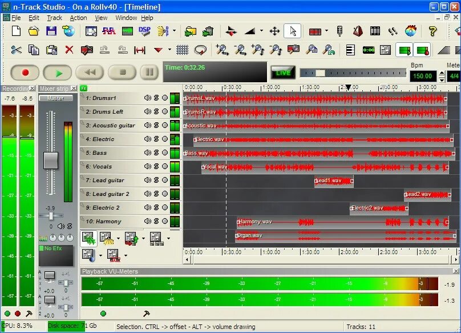Viewport: 461px width, 333px height.
Task: Open the video filmstrip icon
Action: [375, 31]
